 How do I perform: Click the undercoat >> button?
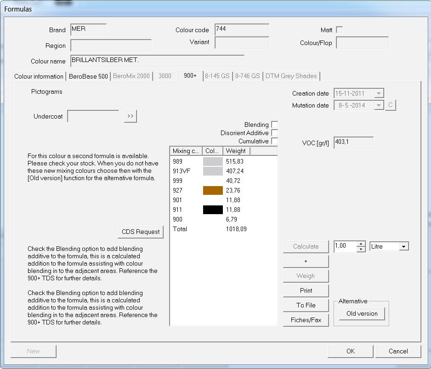[130, 116]
